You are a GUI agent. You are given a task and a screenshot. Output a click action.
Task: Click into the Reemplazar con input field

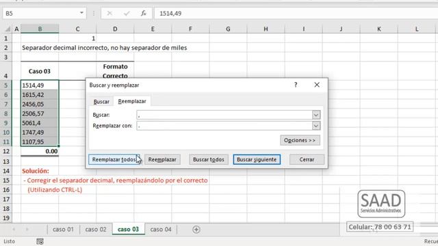pos(224,126)
